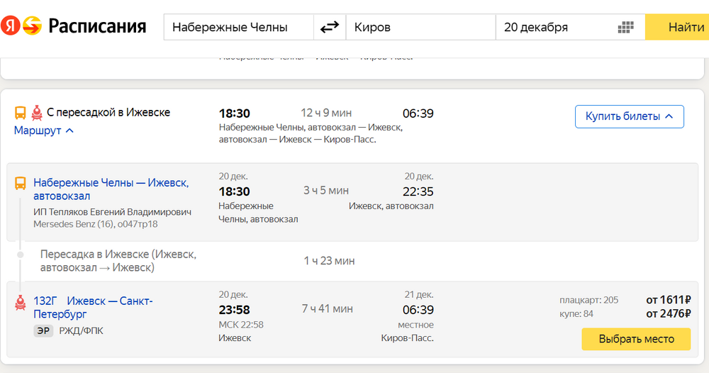The height and width of the screenshot is (373, 709).
Task: Open Набережные Челны — Ижевск, автовокзал link
Action: [x=111, y=189]
